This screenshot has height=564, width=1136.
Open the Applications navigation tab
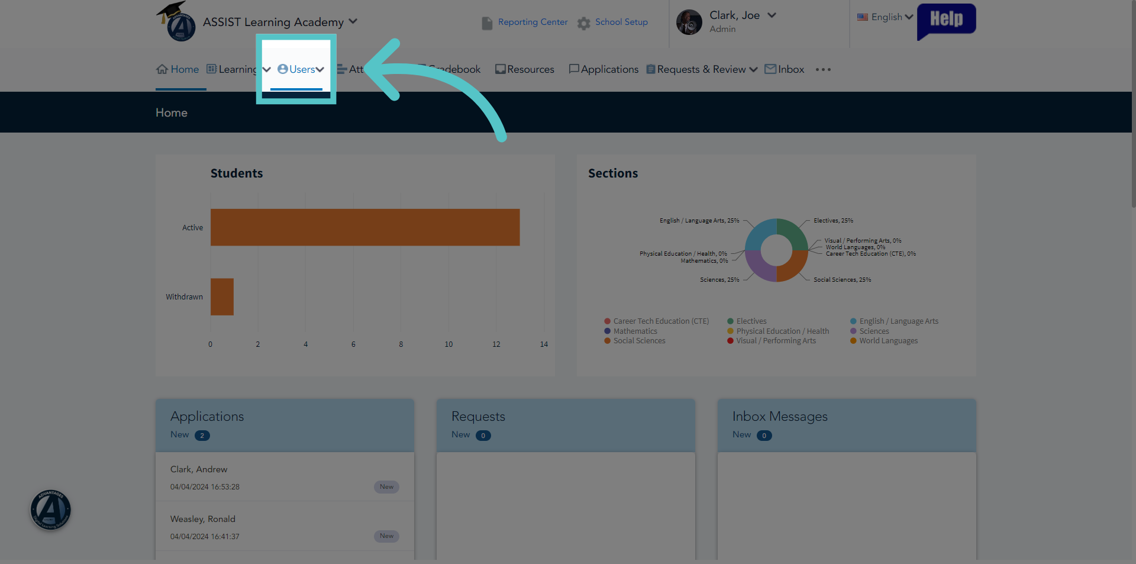tap(603, 69)
